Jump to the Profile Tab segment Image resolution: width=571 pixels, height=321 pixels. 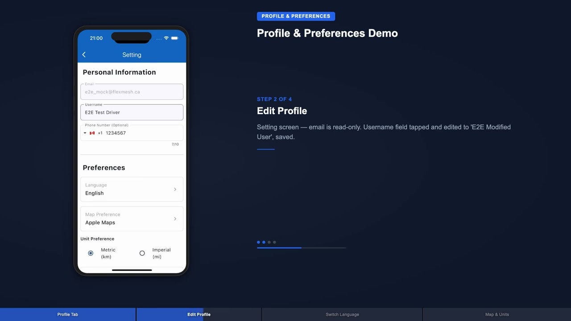coord(68,314)
